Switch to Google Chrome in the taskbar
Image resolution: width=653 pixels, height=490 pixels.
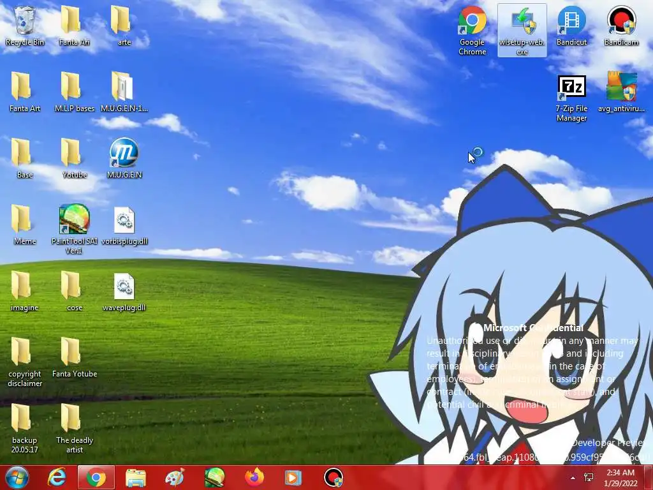(x=96, y=477)
